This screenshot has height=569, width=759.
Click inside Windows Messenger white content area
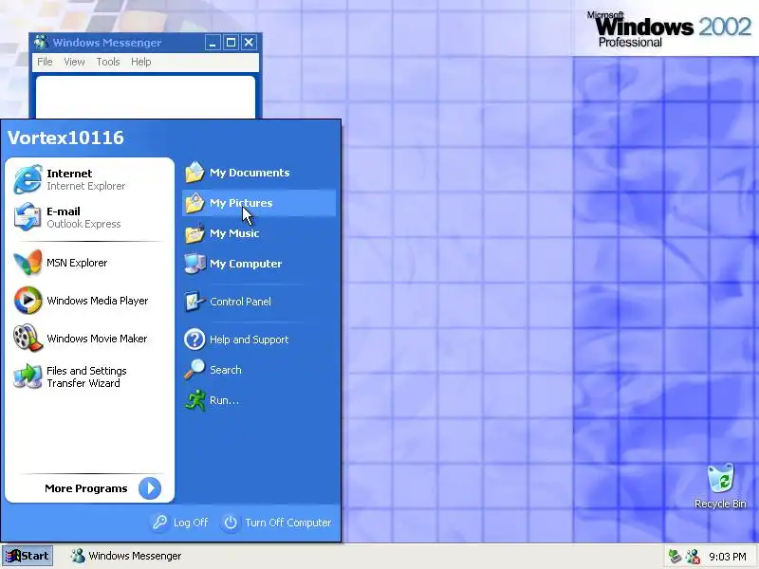pos(145,97)
